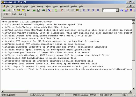Copy selection with the copy icon
This screenshot has height=97, width=136.
(73, 10)
